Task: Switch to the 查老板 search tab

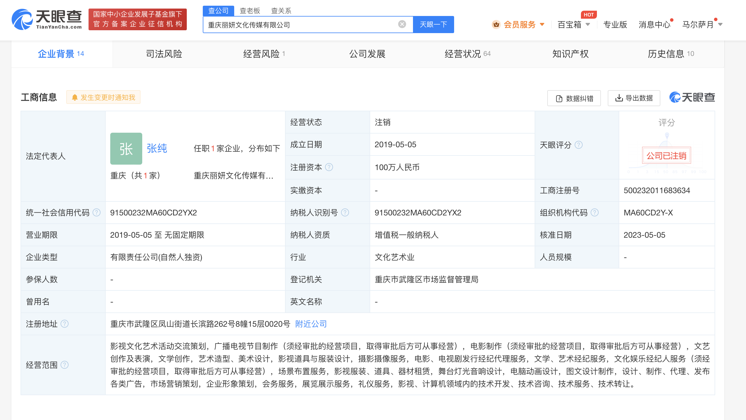Action: (x=249, y=10)
